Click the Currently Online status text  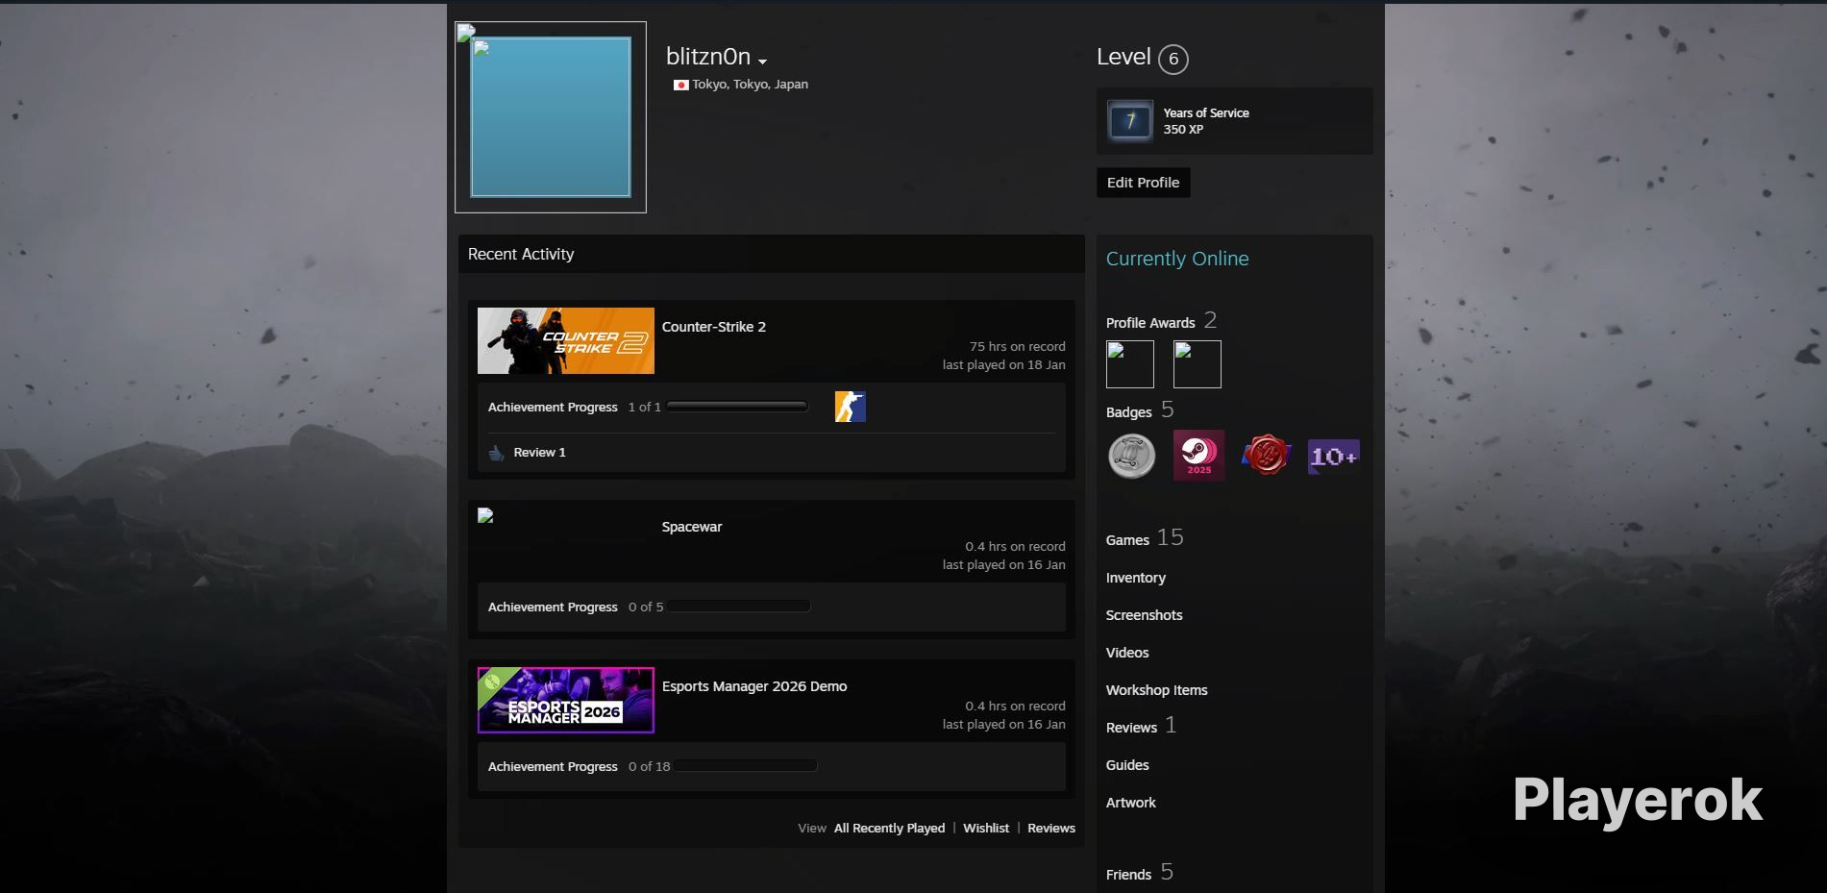(1176, 259)
